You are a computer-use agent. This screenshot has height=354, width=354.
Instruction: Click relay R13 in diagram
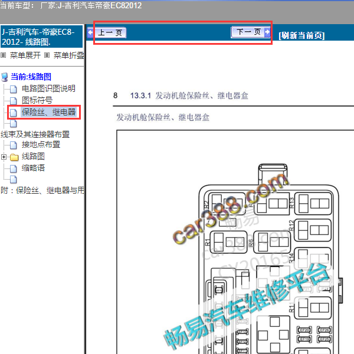coord(313,203)
